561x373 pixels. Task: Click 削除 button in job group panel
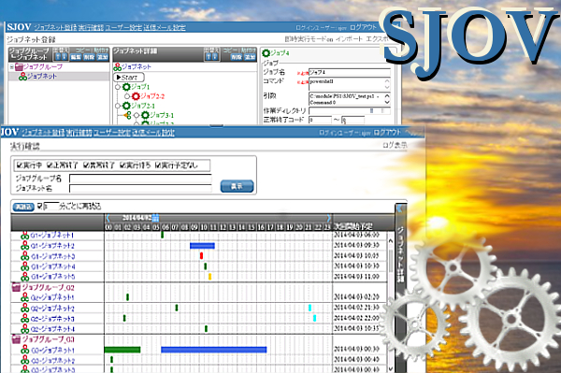point(89,57)
